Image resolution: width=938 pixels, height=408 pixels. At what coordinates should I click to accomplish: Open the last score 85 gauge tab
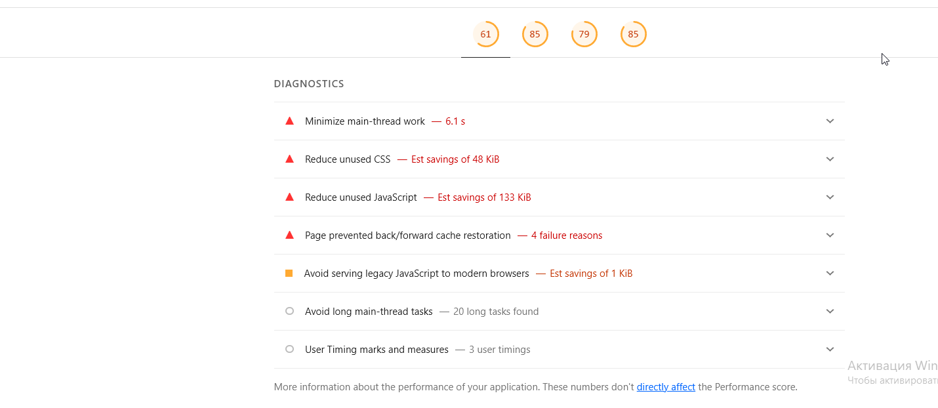pos(633,34)
